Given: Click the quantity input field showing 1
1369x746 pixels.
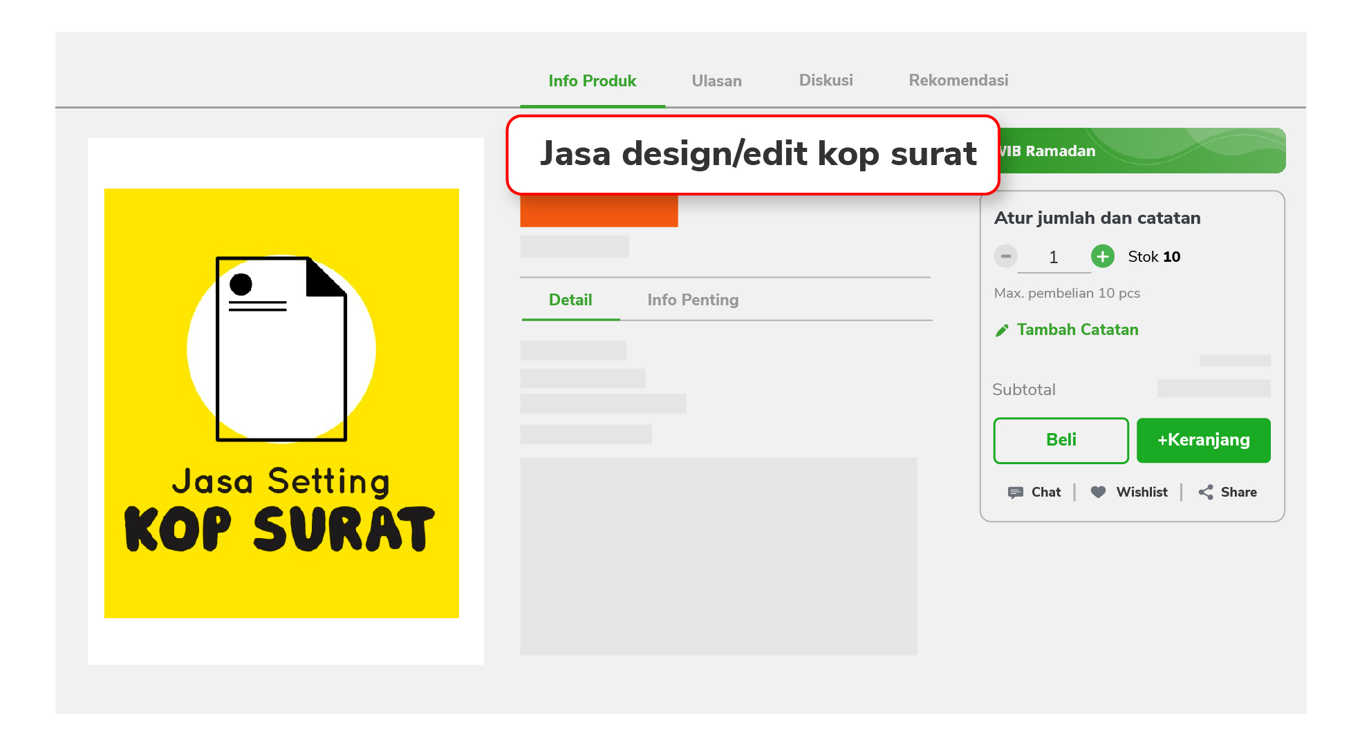Looking at the screenshot, I should pyautogui.click(x=1054, y=258).
